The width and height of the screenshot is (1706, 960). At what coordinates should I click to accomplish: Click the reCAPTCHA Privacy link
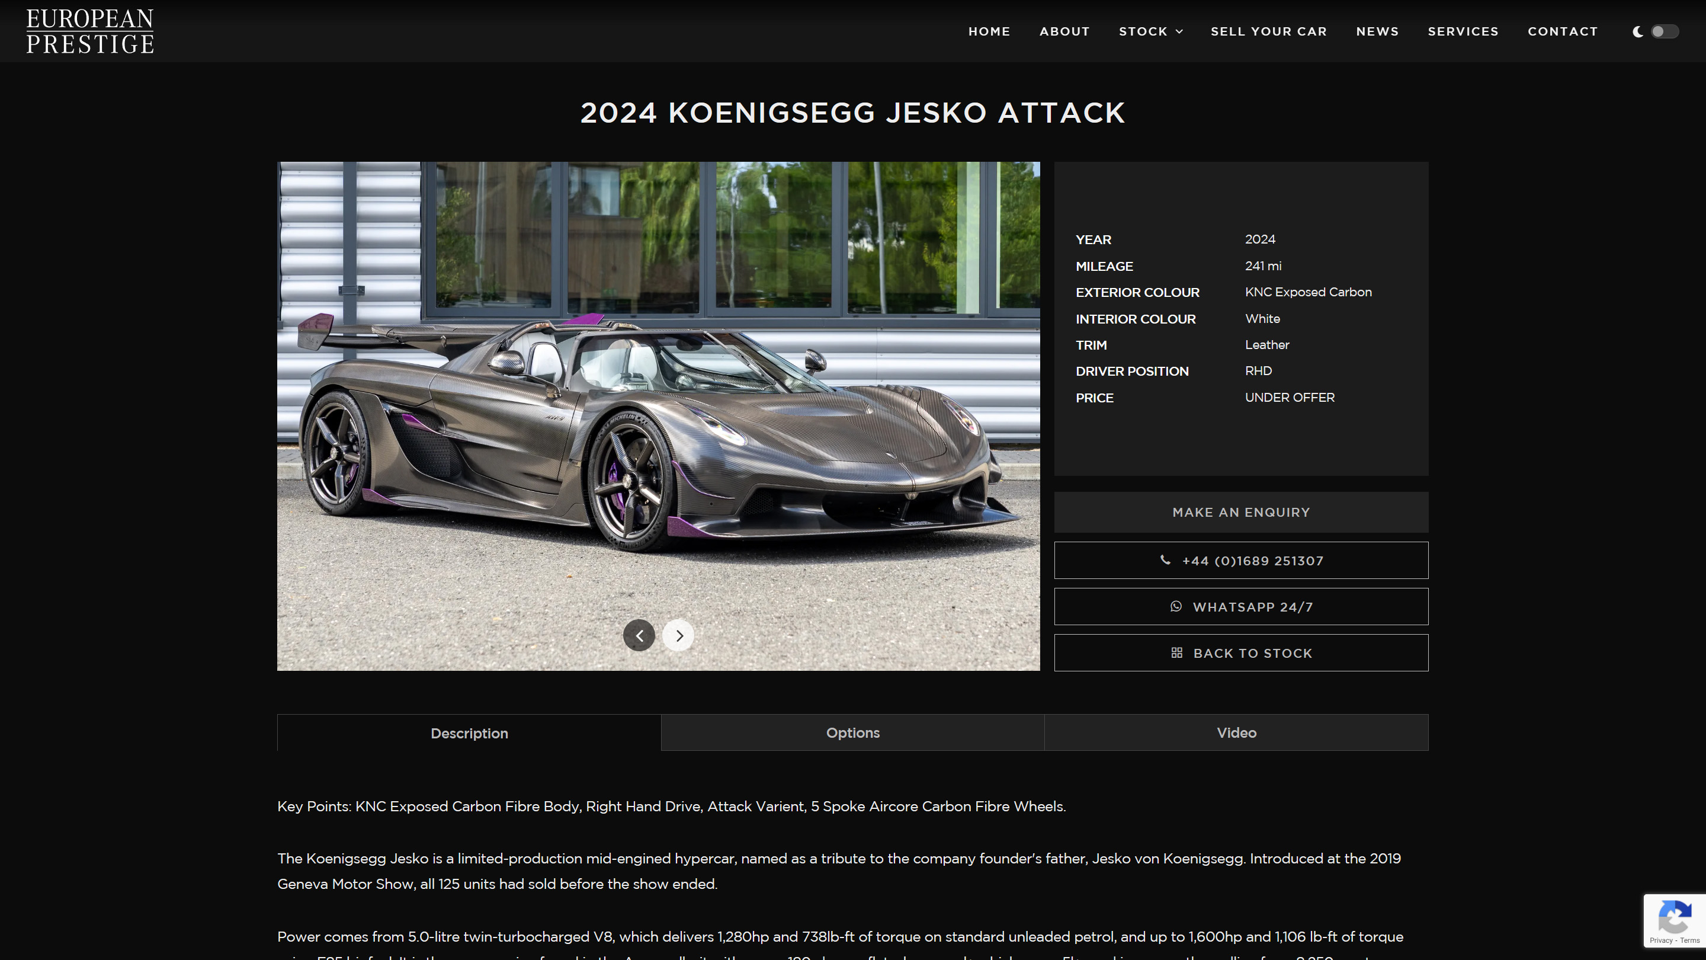tap(1660, 940)
